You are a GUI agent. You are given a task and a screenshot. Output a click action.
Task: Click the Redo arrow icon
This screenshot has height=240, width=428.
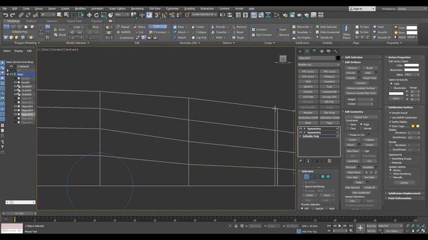[x=13, y=15]
